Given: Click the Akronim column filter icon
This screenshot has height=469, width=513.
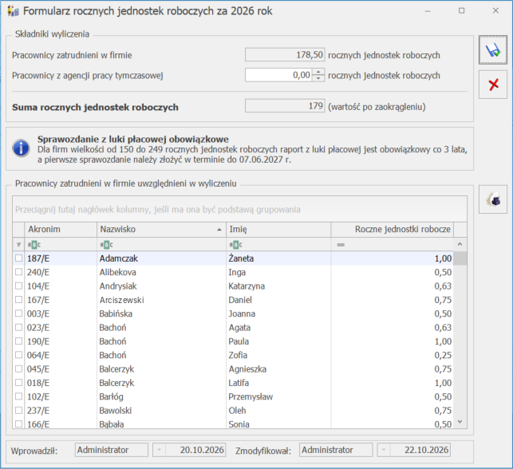Looking at the screenshot, I should (x=34, y=245).
